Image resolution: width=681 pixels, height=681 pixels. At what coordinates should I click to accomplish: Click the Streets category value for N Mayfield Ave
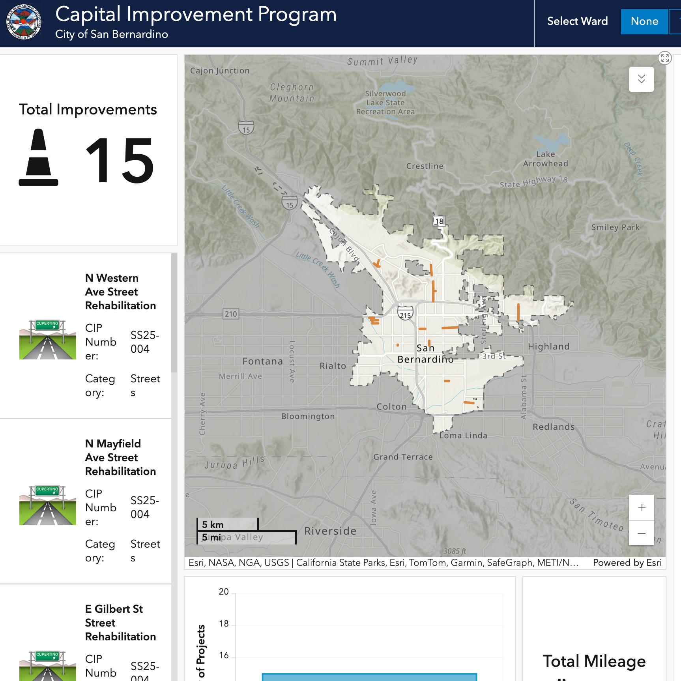pyautogui.click(x=145, y=551)
